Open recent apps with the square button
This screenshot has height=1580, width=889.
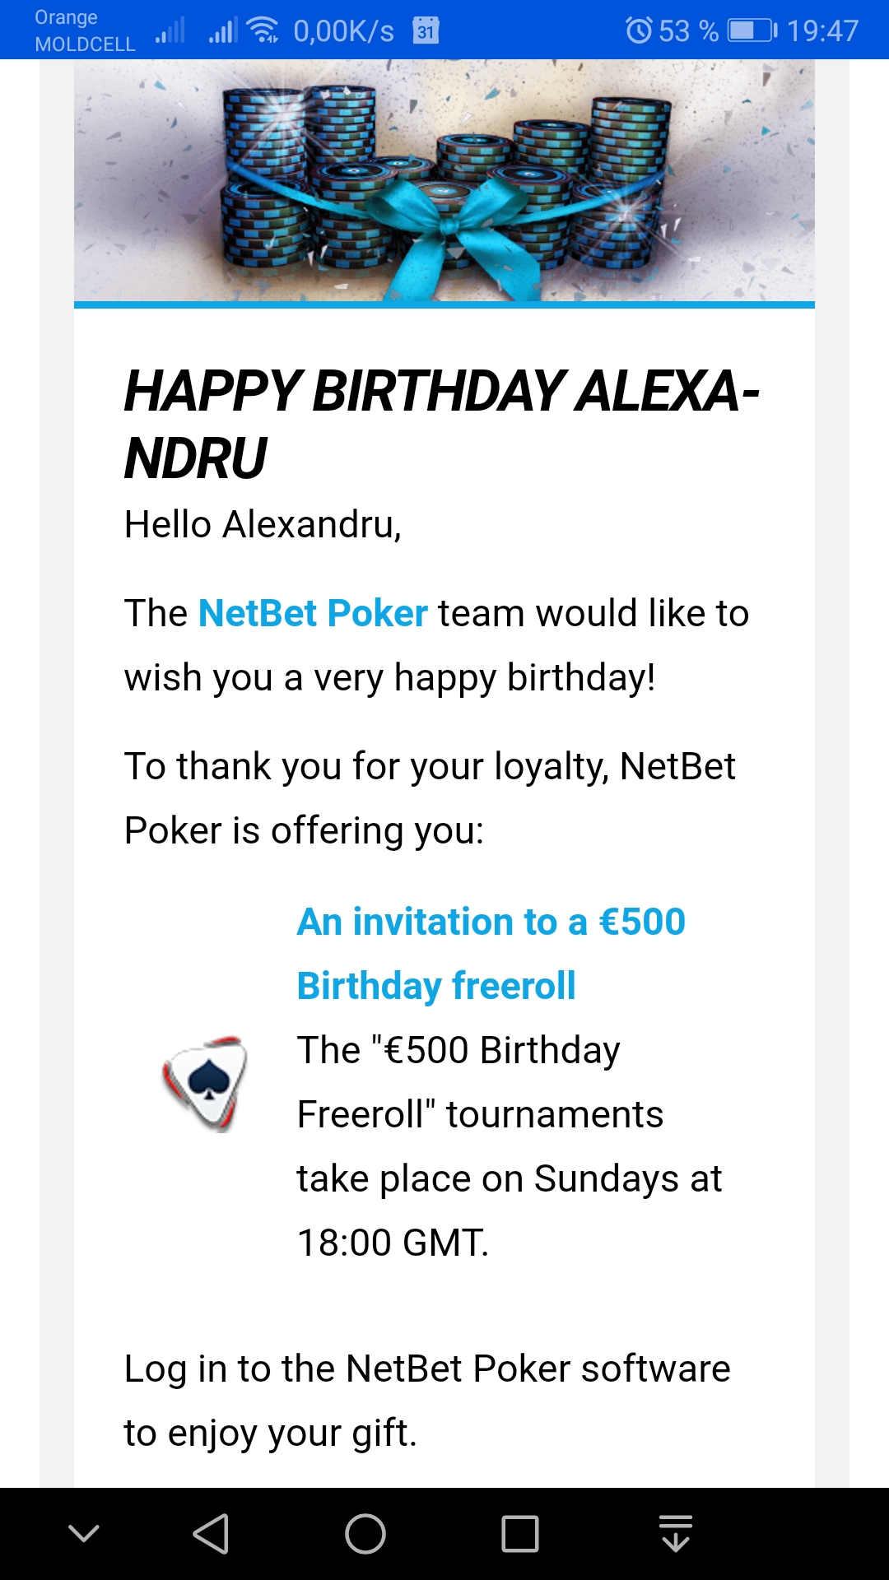coord(520,1534)
